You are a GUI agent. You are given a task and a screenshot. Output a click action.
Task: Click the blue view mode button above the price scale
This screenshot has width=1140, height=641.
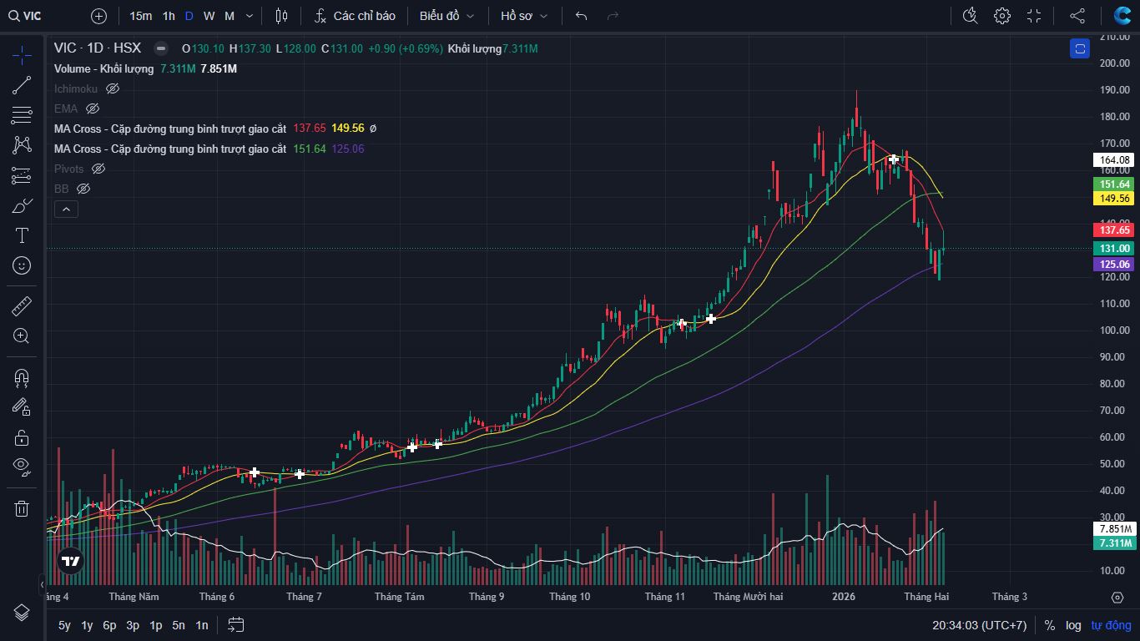(x=1080, y=48)
